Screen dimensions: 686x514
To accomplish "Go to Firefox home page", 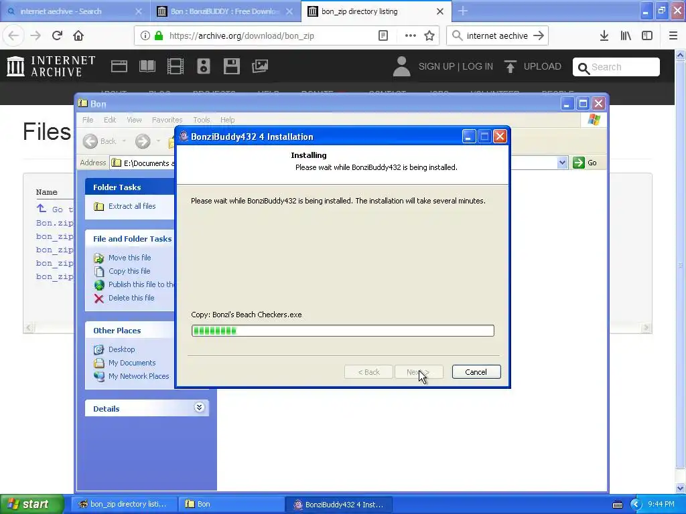I will pos(78,35).
